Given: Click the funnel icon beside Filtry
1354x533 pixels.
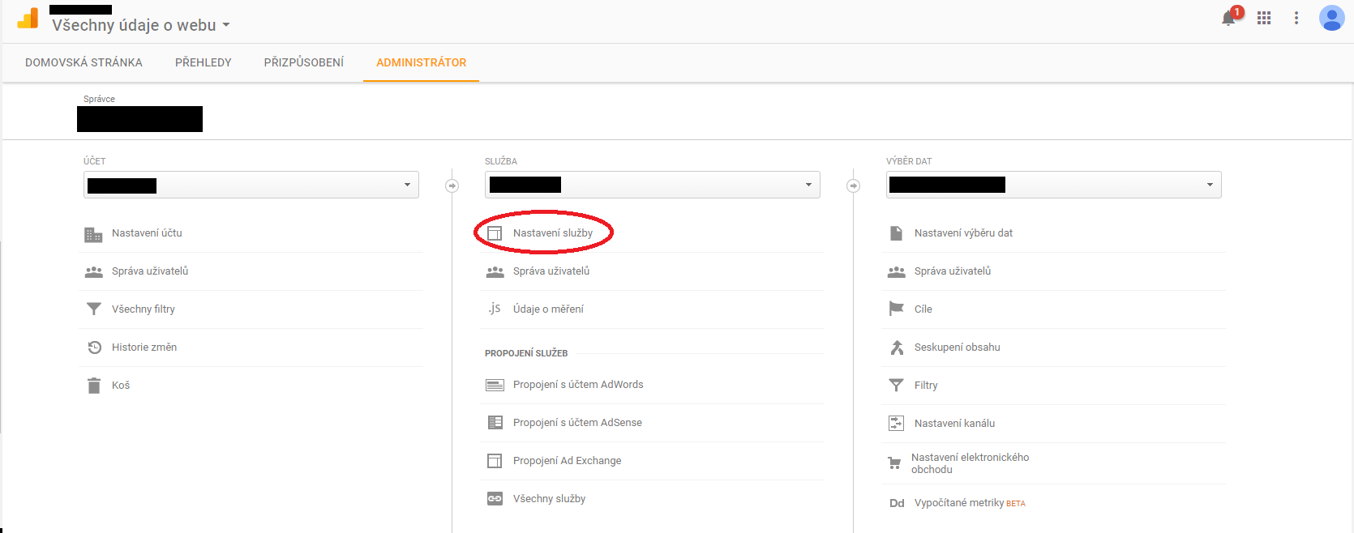Looking at the screenshot, I should pos(896,386).
